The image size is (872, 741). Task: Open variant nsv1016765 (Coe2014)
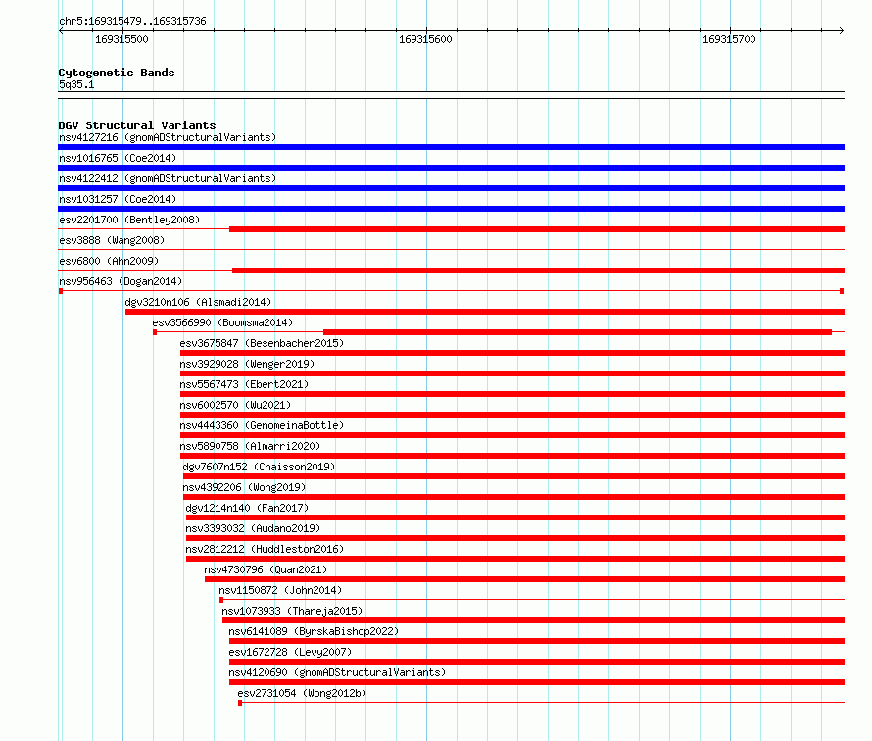click(118, 158)
